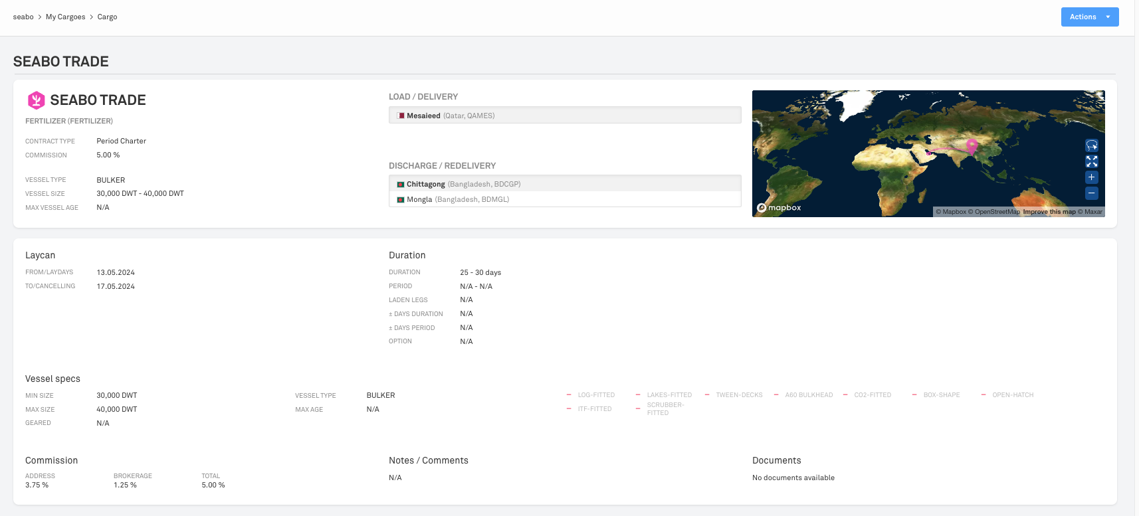Zoom out on the map
The height and width of the screenshot is (516, 1139).
click(x=1091, y=193)
